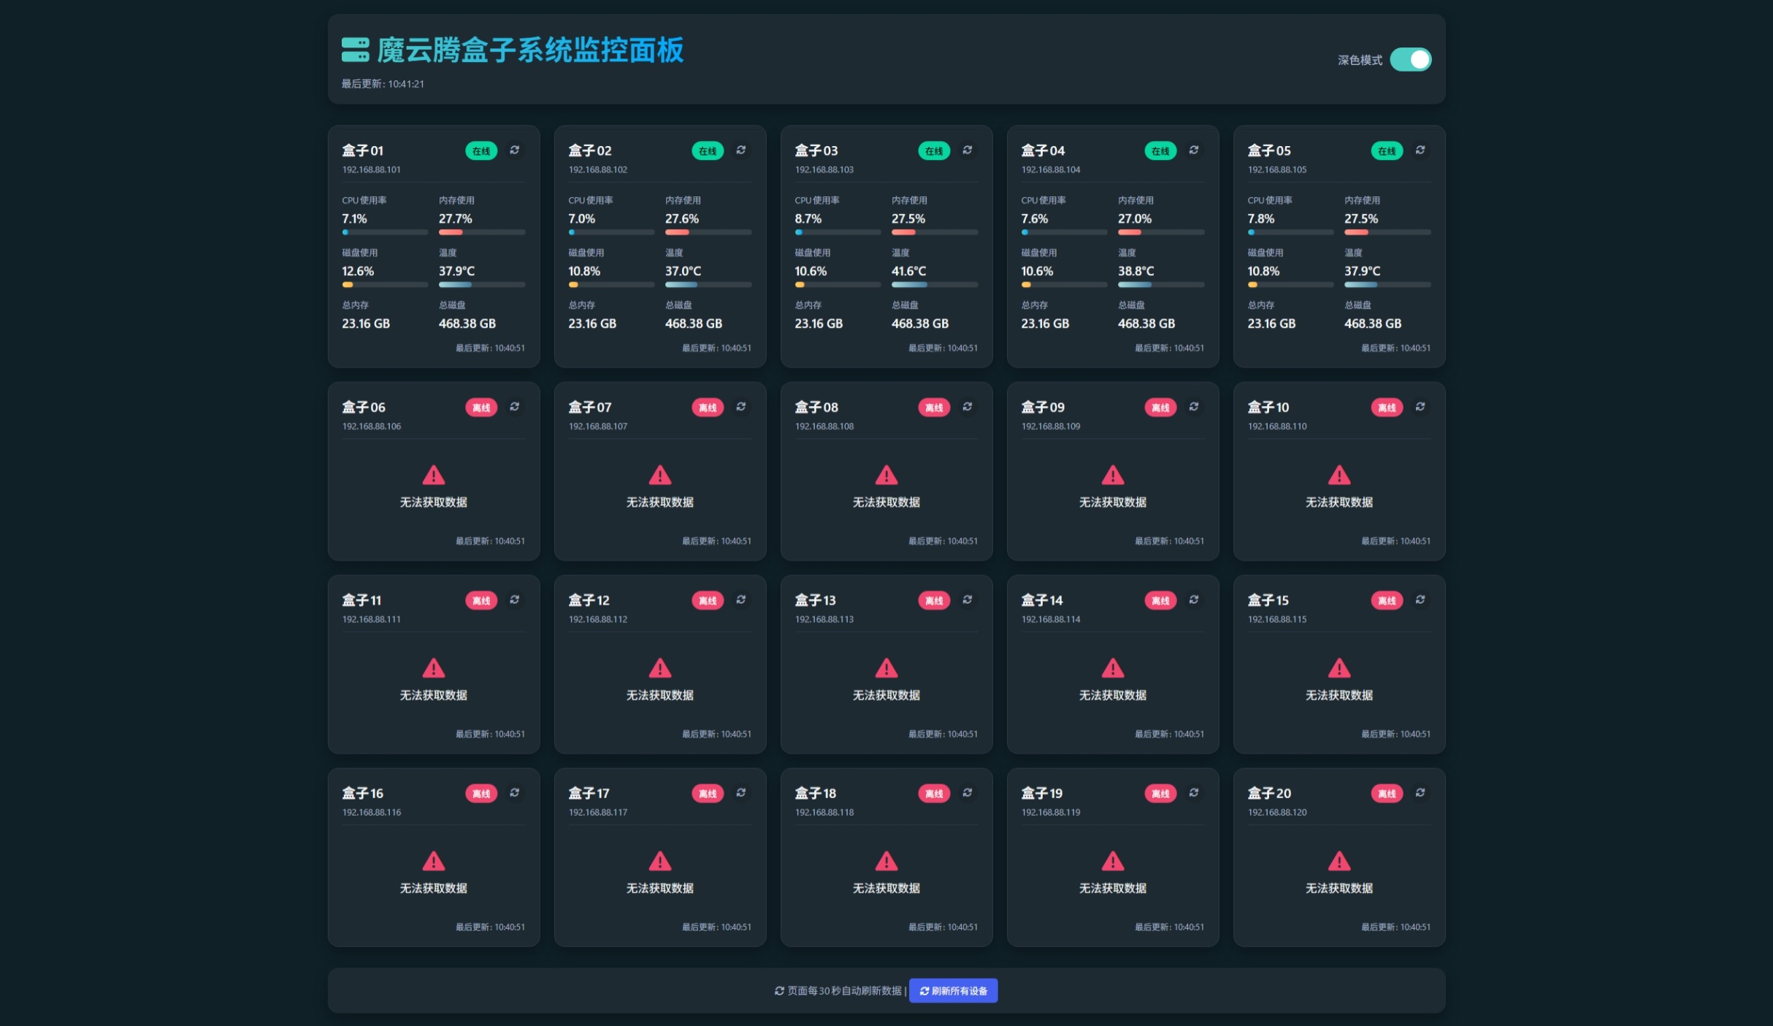Image resolution: width=1773 pixels, height=1026 pixels.
Task: Click the server icon in the dashboard title
Action: (x=355, y=51)
